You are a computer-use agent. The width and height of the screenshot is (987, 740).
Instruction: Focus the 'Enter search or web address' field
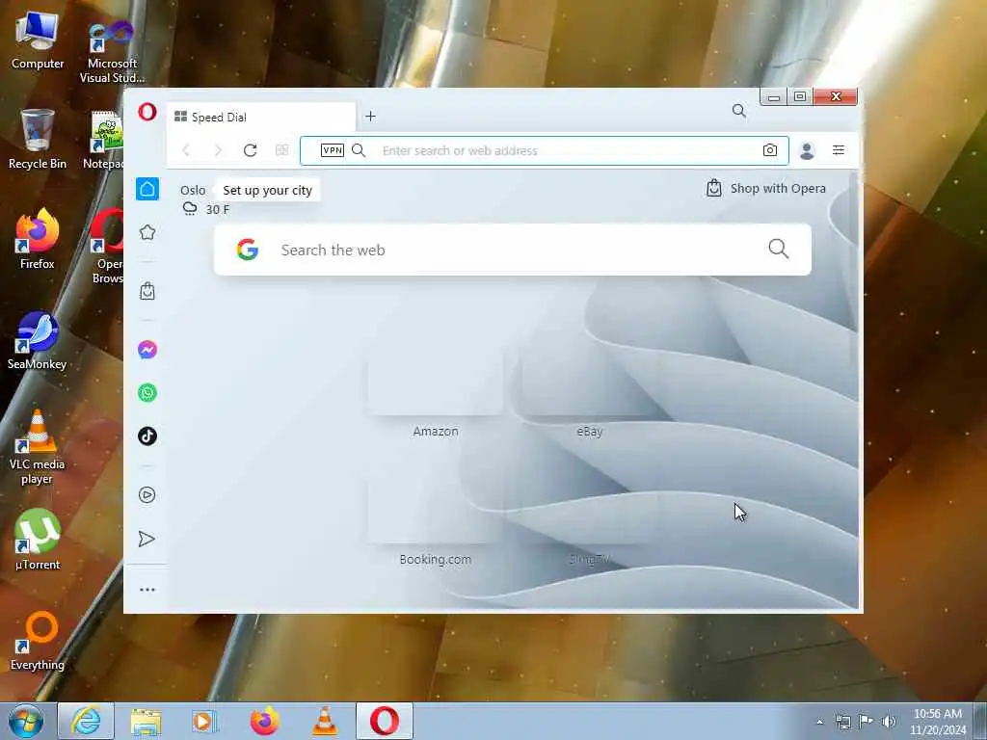pyautogui.click(x=545, y=150)
